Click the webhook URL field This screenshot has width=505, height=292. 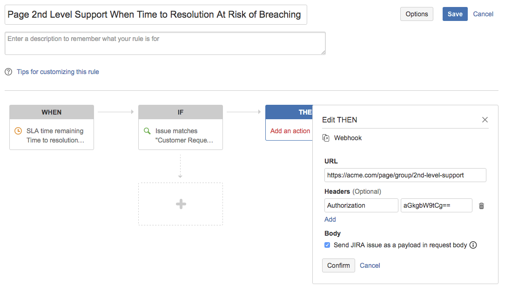tap(405, 175)
